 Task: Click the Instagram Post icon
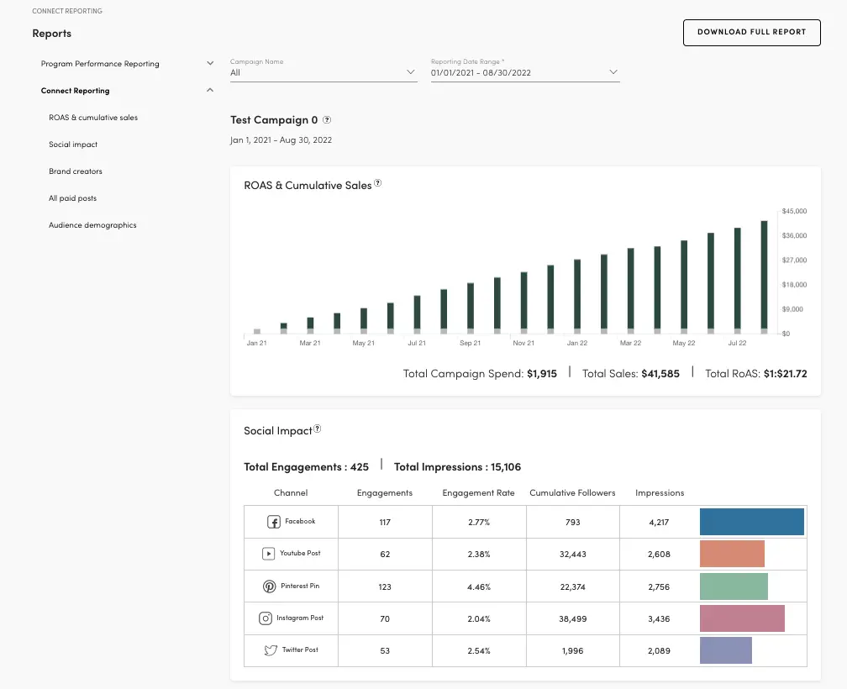click(266, 618)
